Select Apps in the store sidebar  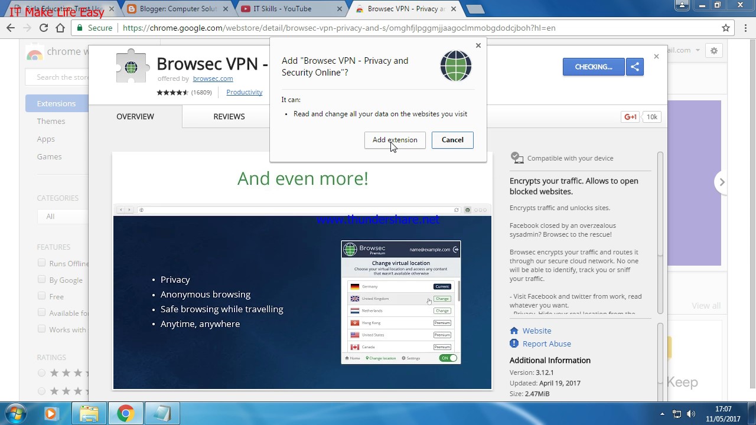tap(45, 139)
